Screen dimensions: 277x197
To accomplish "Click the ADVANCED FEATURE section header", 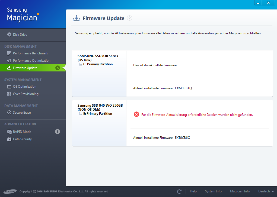I will [21, 124].
